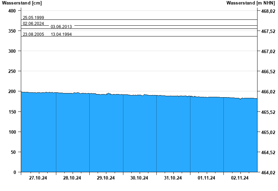278x191 pixels.
Task: Select the 02.11.24 date on x-axis
Action: coord(240,178)
